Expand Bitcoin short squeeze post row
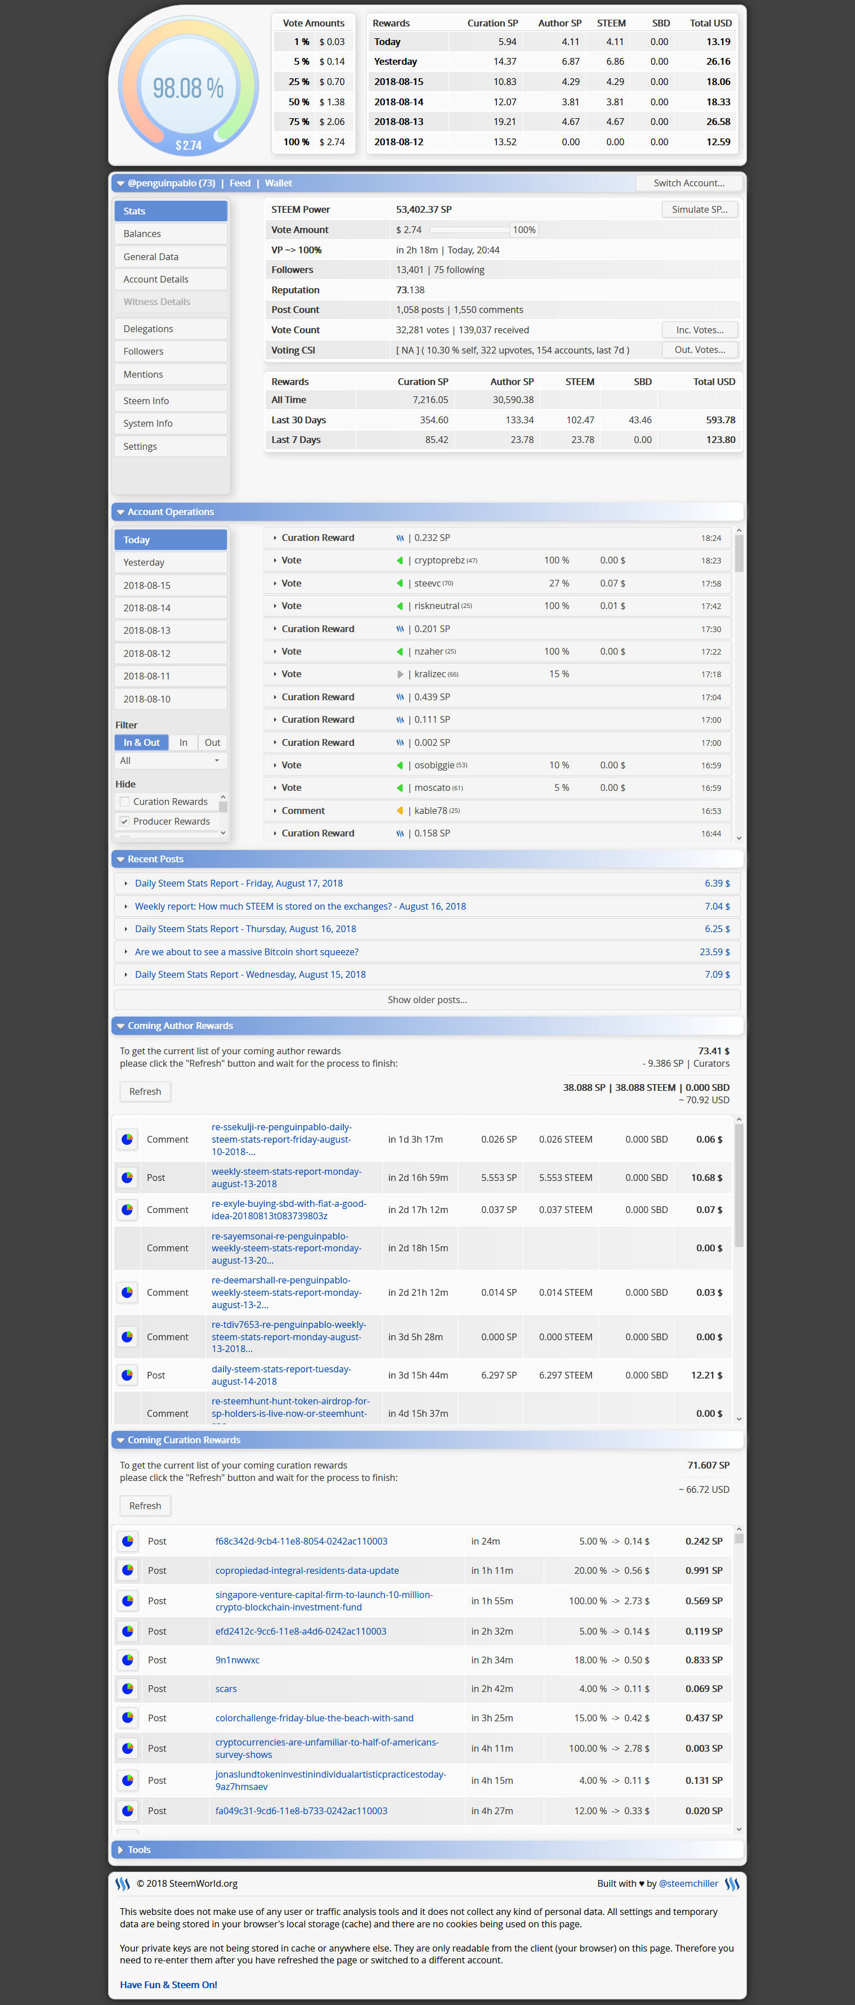855x2005 pixels. pyautogui.click(x=427, y=952)
